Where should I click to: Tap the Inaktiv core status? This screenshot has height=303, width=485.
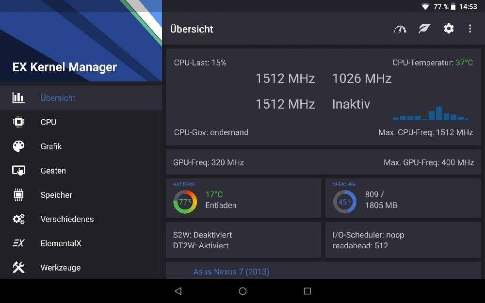(x=351, y=104)
